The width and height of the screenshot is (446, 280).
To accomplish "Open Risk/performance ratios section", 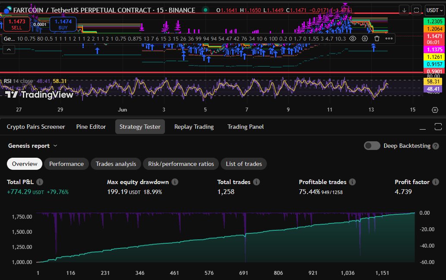I will (x=181, y=164).
